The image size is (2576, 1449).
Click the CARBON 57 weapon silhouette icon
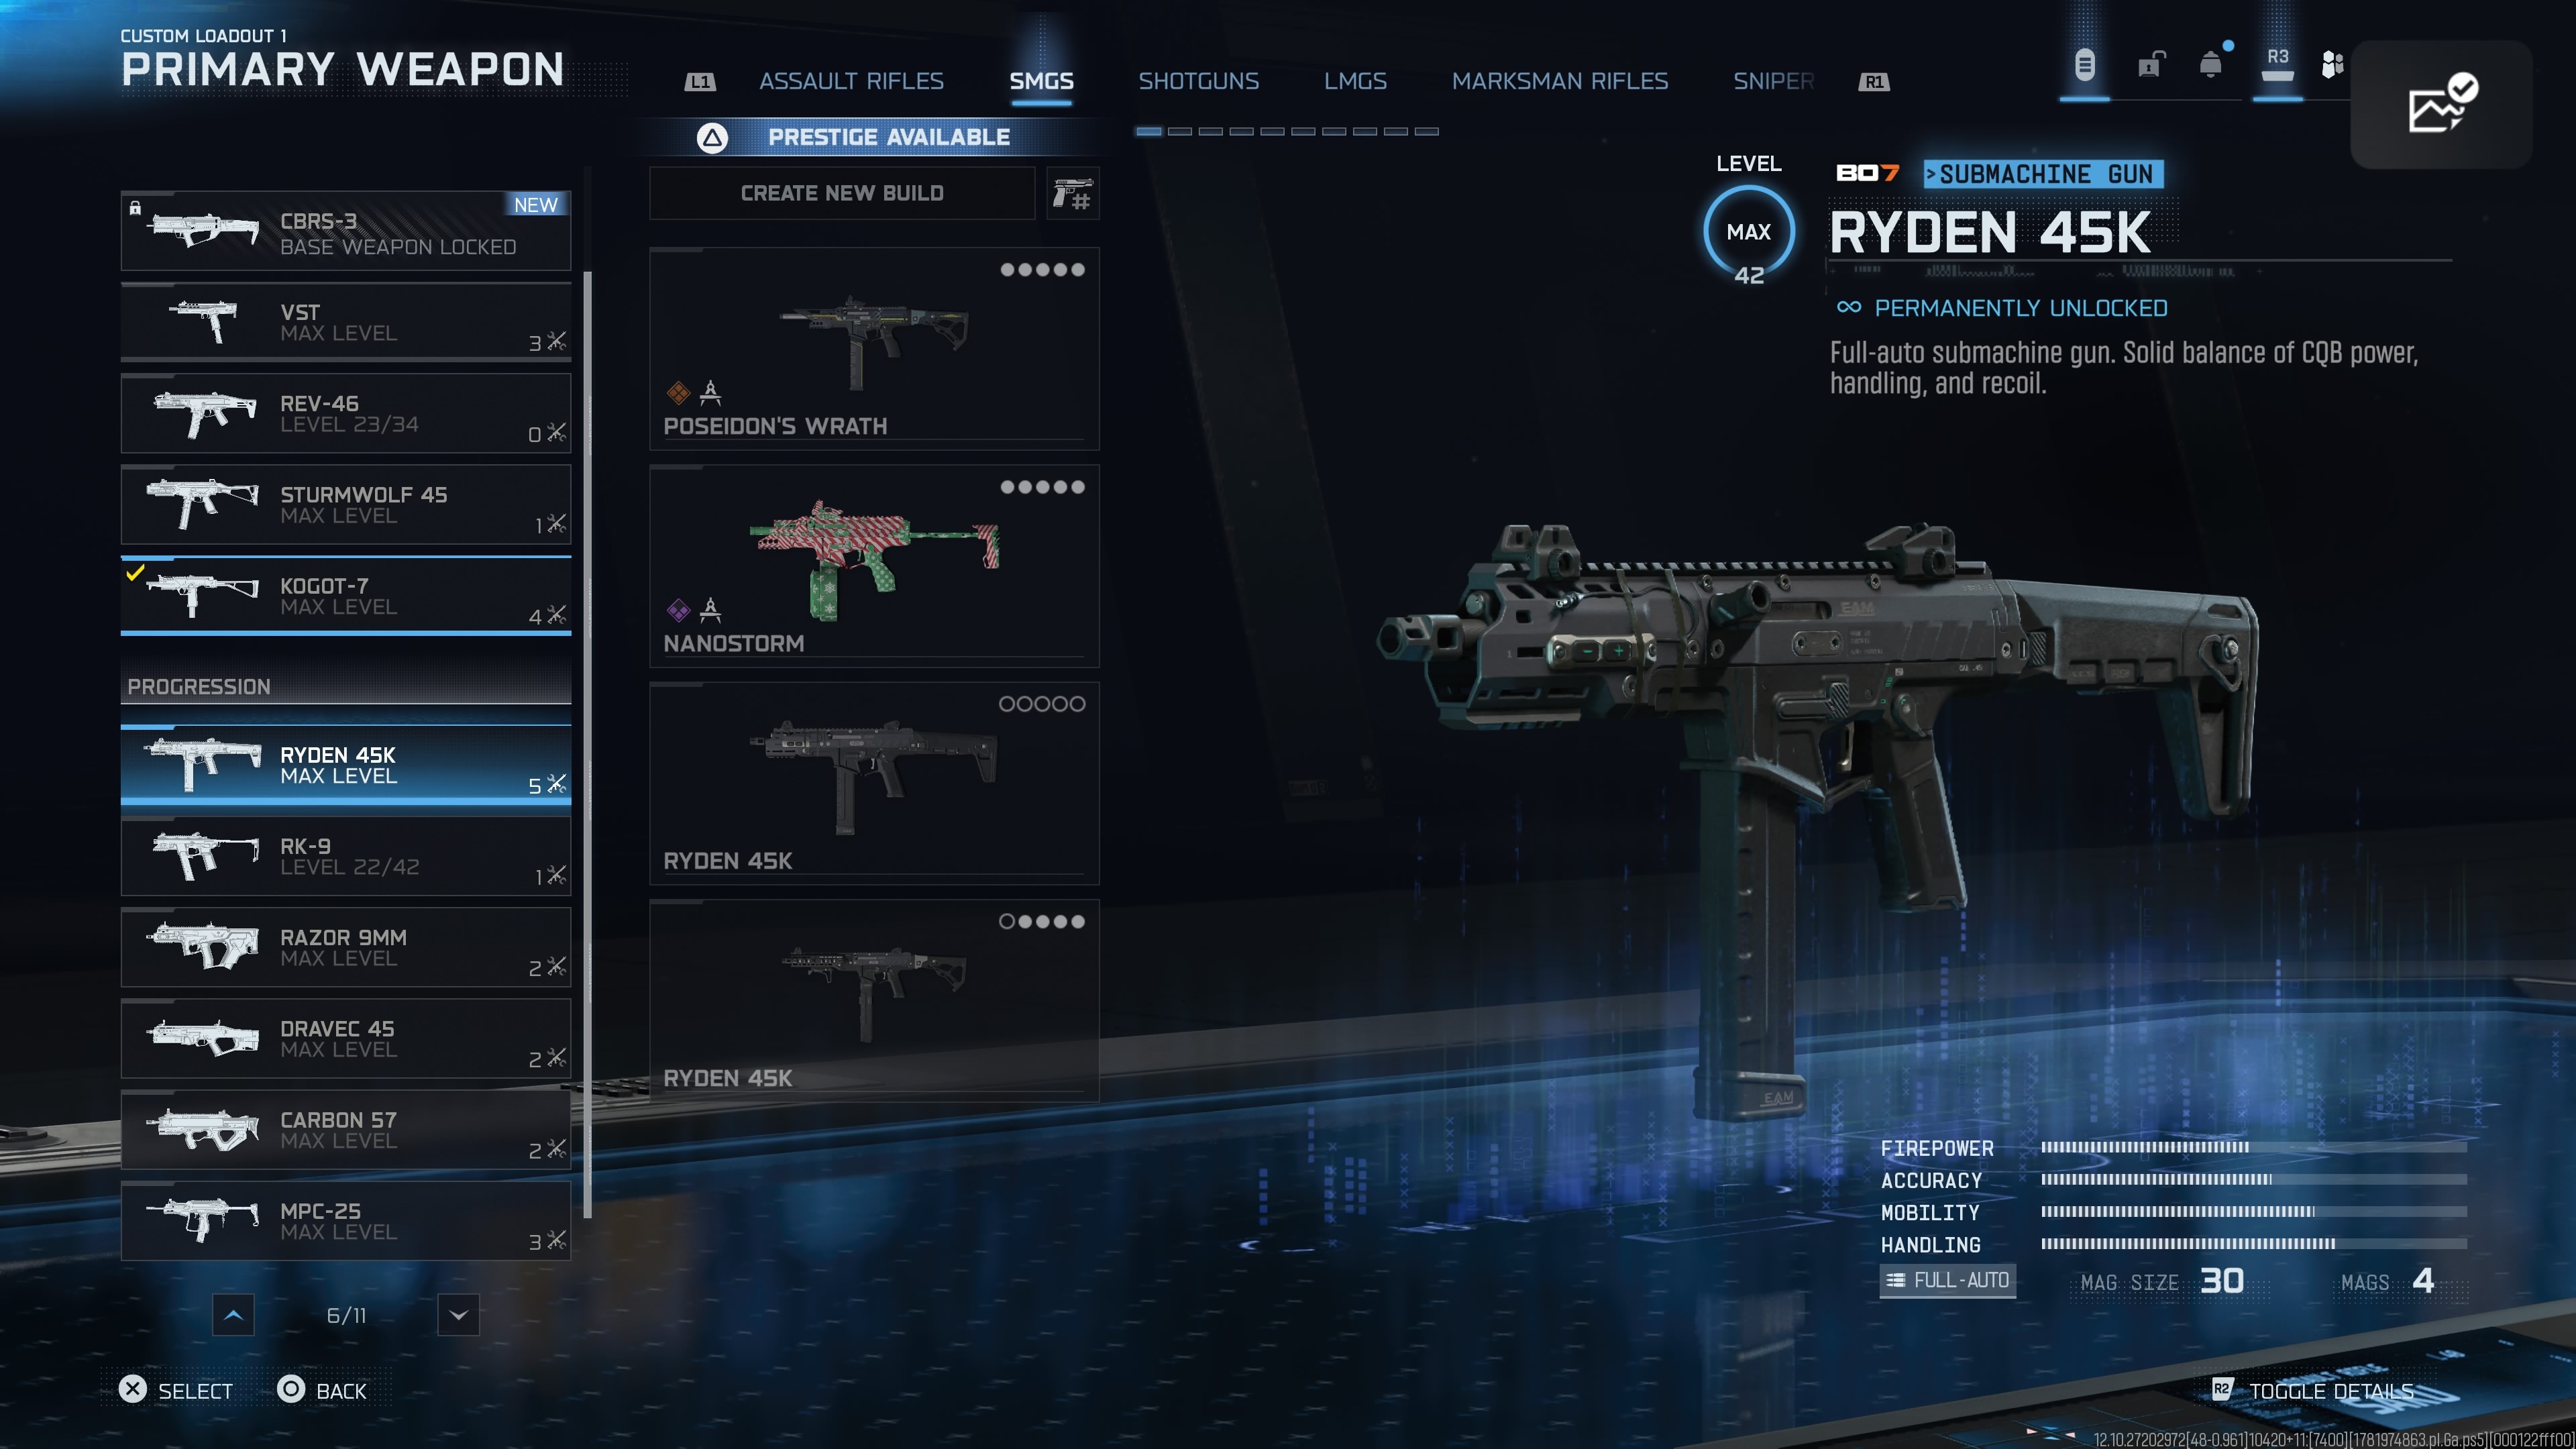pos(203,1128)
